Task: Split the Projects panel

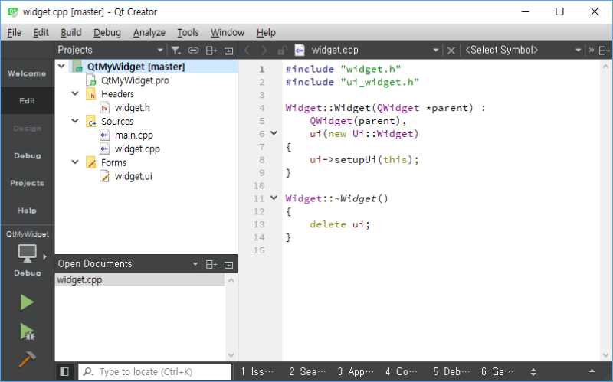Action: pyautogui.click(x=211, y=51)
